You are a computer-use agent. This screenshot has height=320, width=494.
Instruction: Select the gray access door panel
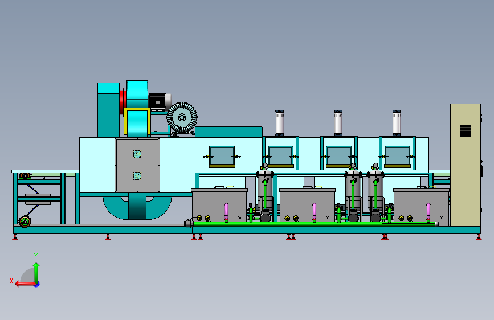click(137, 165)
